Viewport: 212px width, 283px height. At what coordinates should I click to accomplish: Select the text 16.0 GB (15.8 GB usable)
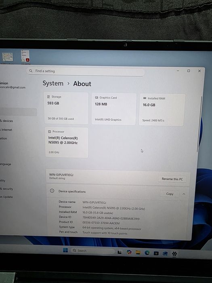pyautogui.click(x=98, y=213)
